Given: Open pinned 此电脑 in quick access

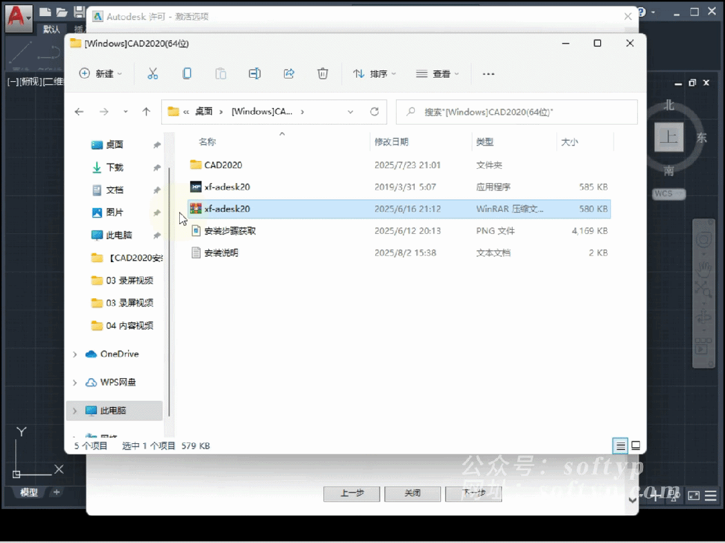Looking at the screenshot, I should 119,235.
